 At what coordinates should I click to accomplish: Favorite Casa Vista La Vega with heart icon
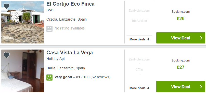point(7,55)
